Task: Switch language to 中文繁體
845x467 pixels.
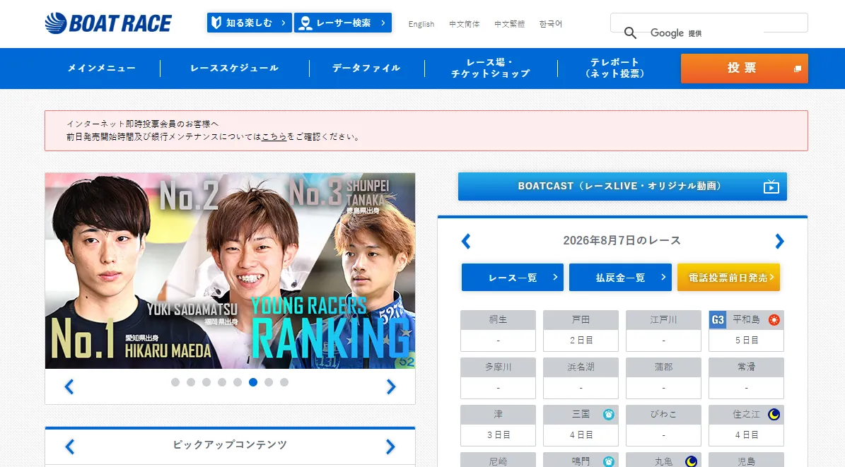Action: pos(509,24)
